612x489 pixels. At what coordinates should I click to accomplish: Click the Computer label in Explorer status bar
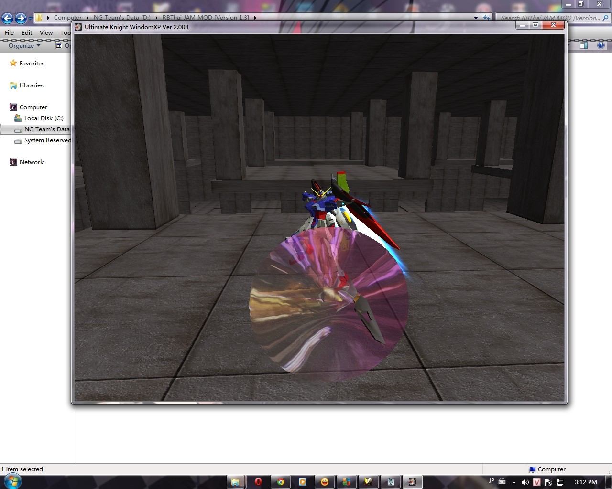(x=551, y=469)
